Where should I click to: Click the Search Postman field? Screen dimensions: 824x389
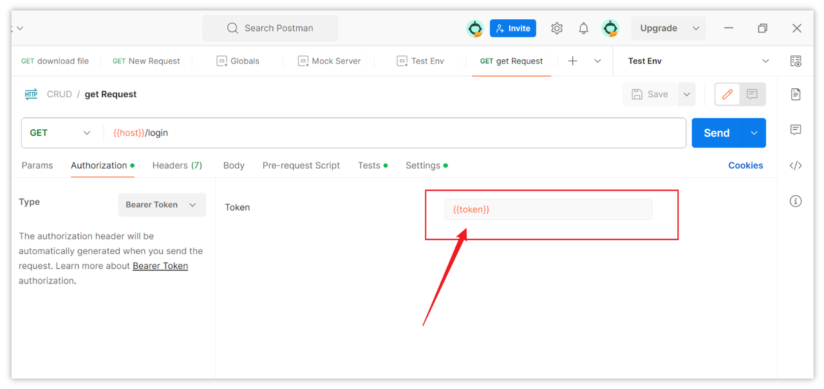coord(270,28)
